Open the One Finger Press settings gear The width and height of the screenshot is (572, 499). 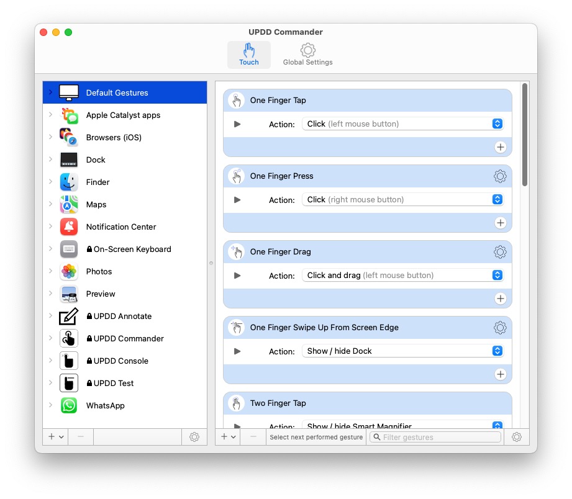[x=500, y=176]
